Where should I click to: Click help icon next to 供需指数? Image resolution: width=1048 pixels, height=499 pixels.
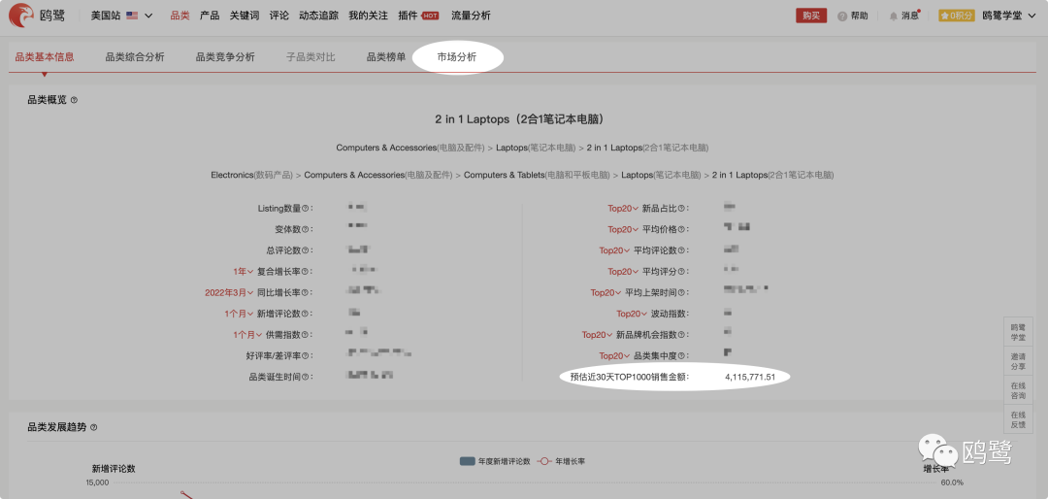tap(306, 335)
